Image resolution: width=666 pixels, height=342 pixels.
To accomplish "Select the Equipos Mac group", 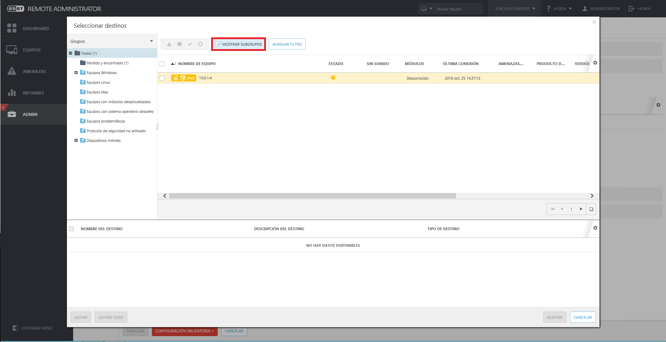I will 97,92.
